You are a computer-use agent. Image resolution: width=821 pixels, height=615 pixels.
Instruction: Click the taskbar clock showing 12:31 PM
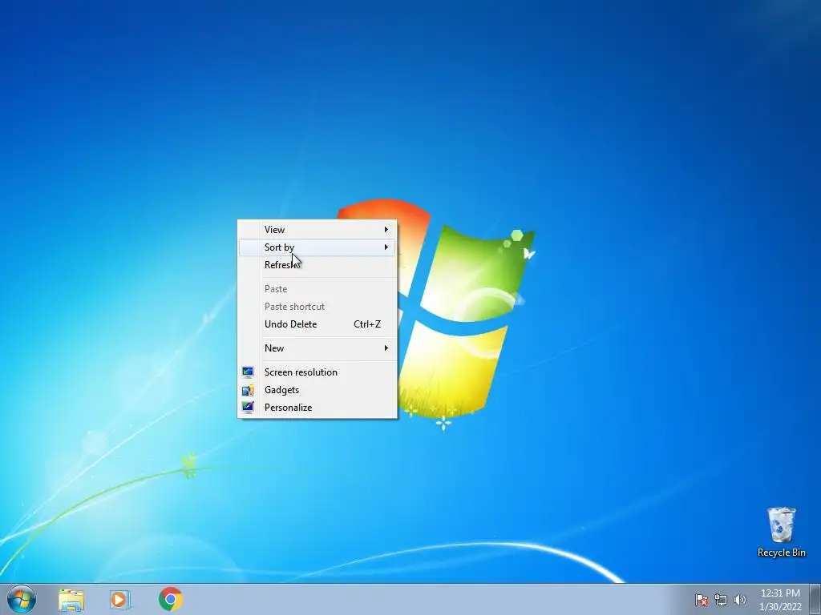pyautogui.click(x=780, y=593)
